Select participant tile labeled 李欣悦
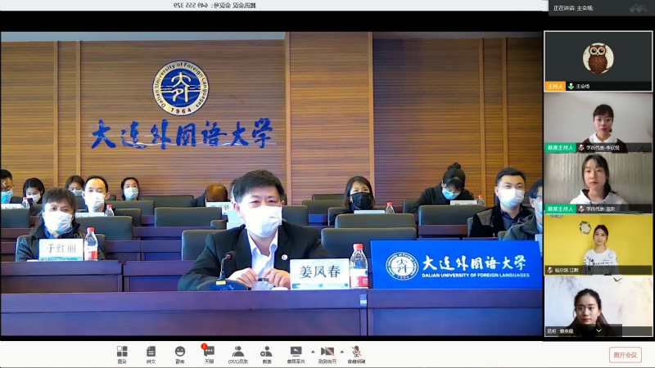Screen dimensions: 655x368 598,123
